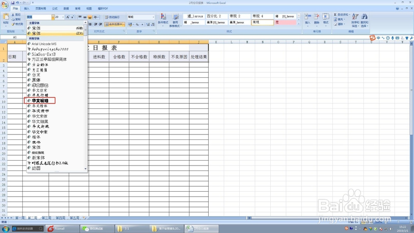Image resolution: width=414 pixels, height=233 pixels.
Task: Open cell Format (格式) menu
Action: [x=326, y=19]
